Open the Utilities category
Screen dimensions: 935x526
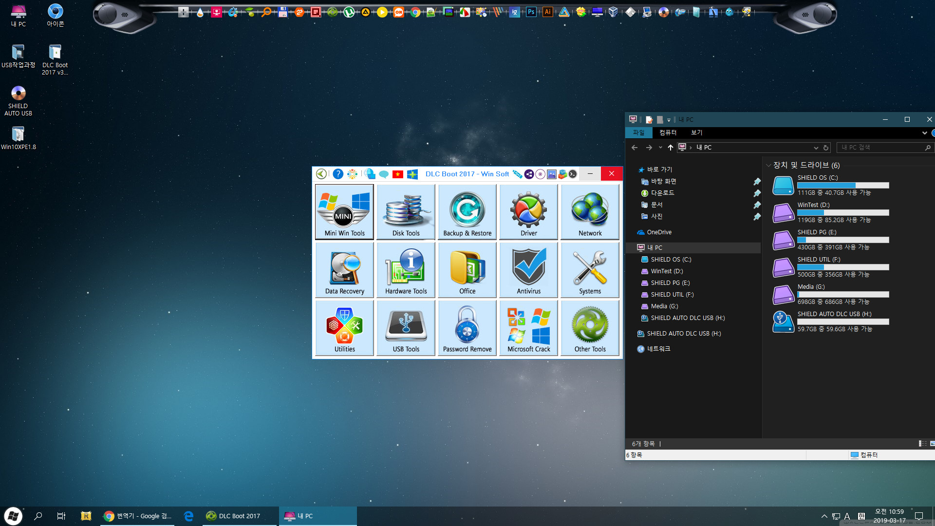tap(344, 328)
